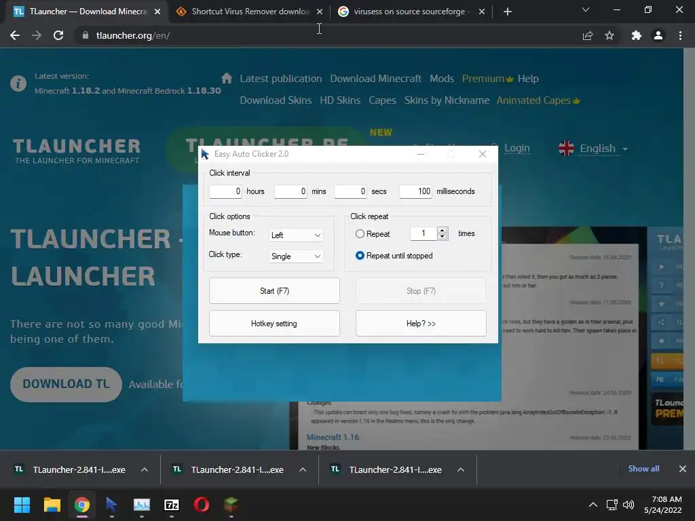Click the Login link
695x521 pixels.
(516, 148)
